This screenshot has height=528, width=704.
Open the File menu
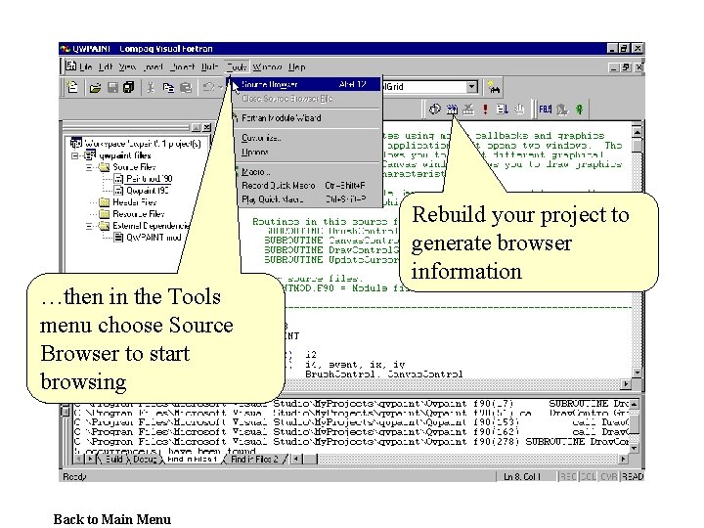pos(86,66)
